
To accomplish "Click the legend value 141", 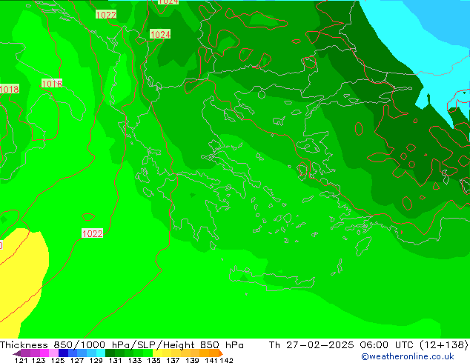I will click(211, 360).
